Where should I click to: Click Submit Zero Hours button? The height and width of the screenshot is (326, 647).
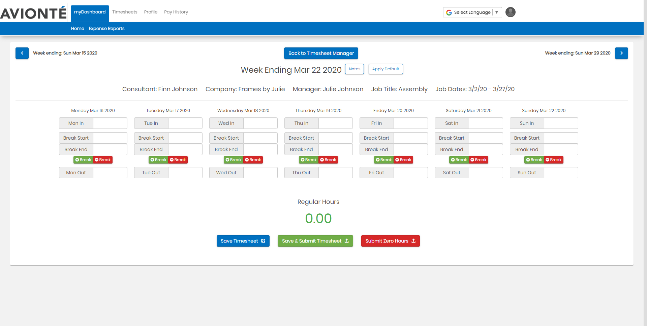click(x=390, y=241)
